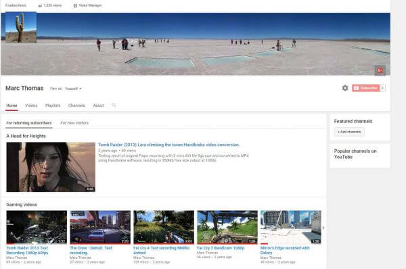
Task: Click next arrow in Gaming videos row
Action: (x=323, y=228)
